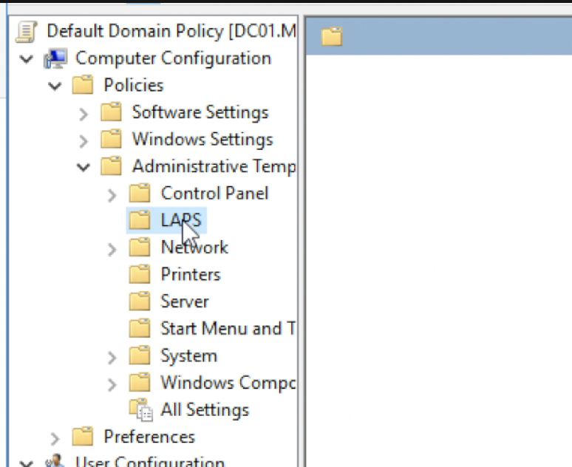Expand the Control Panel folder arrow
Image resolution: width=572 pixels, height=467 pixels.
click(112, 194)
